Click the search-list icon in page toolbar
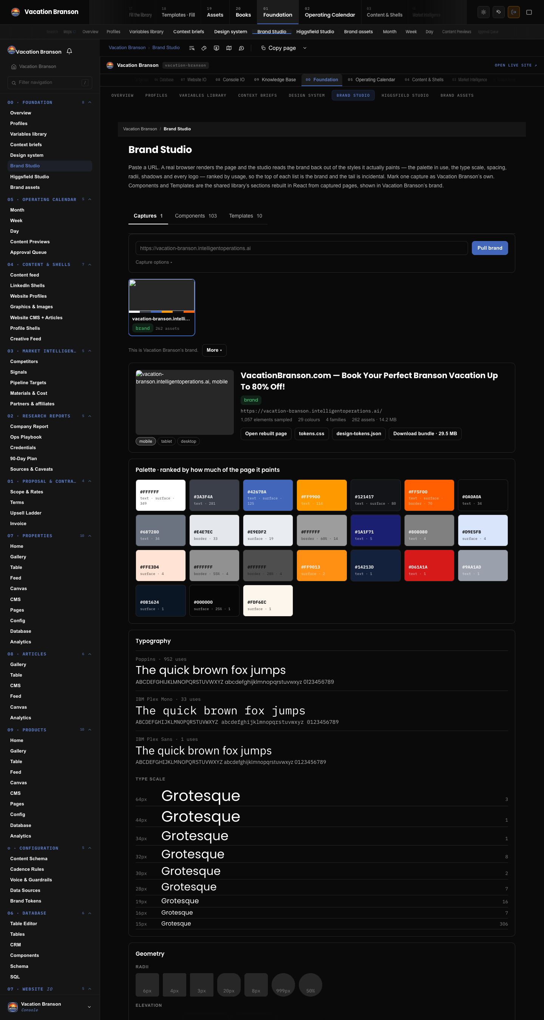The image size is (544, 1020). click(x=192, y=48)
